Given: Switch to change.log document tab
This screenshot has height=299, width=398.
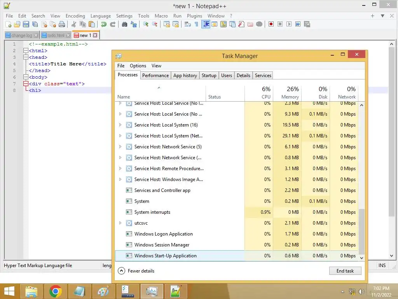Looking at the screenshot, I should coord(22,35).
